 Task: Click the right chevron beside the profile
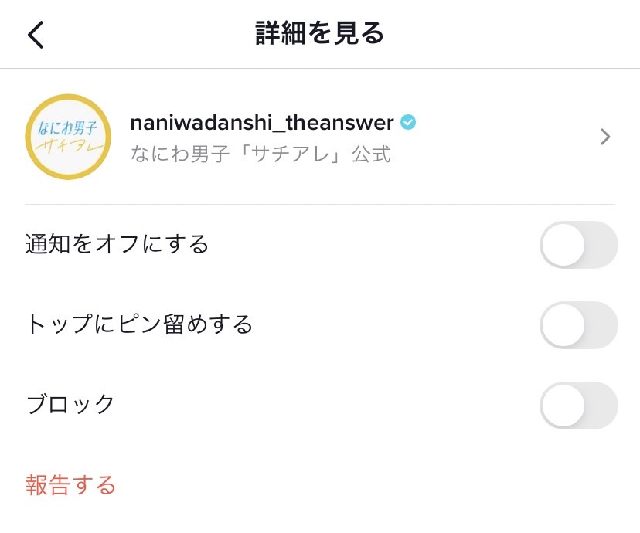click(x=605, y=137)
